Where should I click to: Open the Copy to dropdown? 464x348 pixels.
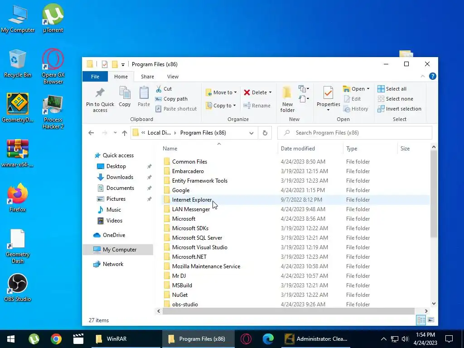pyautogui.click(x=221, y=106)
